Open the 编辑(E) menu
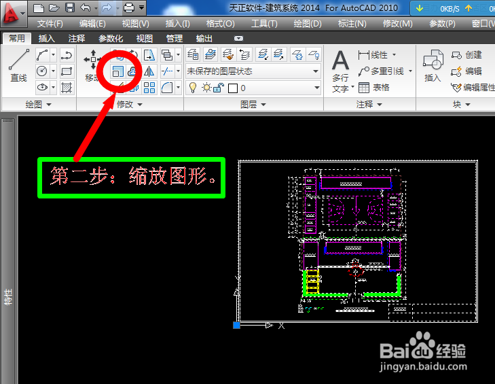The image size is (495, 384). pos(92,24)
